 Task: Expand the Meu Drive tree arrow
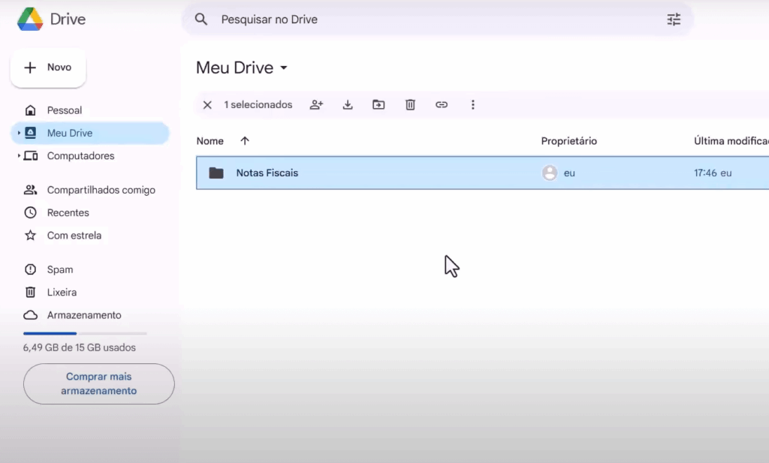coord(19,133)
